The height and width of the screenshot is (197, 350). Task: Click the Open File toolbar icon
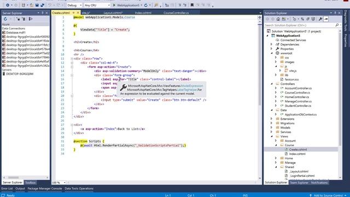click(32, 5)
